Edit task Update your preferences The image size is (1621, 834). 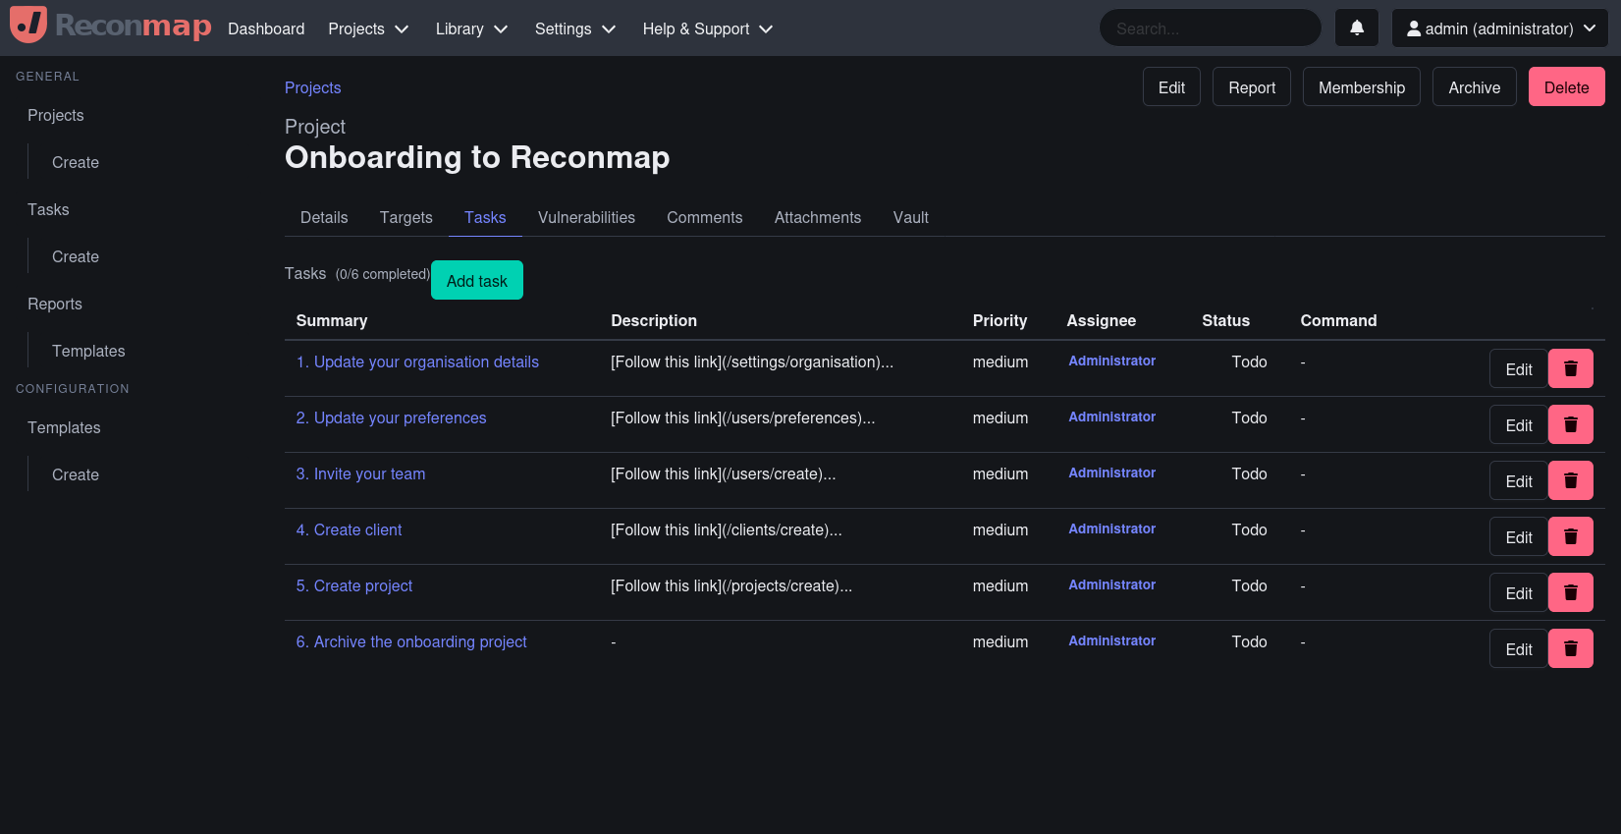[1518, 424]
